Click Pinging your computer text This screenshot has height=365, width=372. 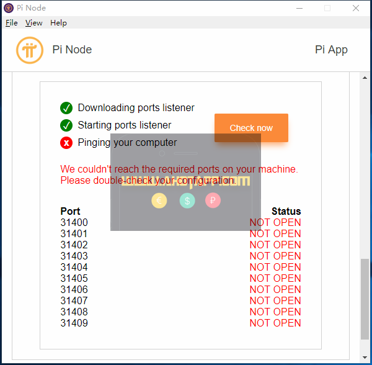coord(127,143)
